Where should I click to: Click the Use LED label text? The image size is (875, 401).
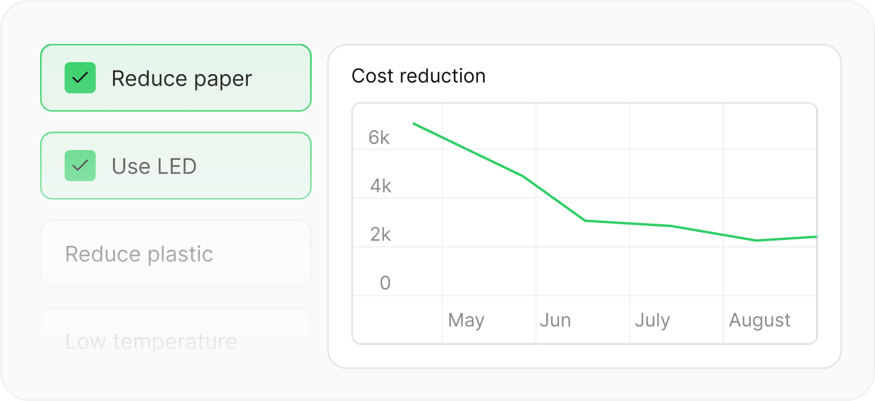(154, 166)
